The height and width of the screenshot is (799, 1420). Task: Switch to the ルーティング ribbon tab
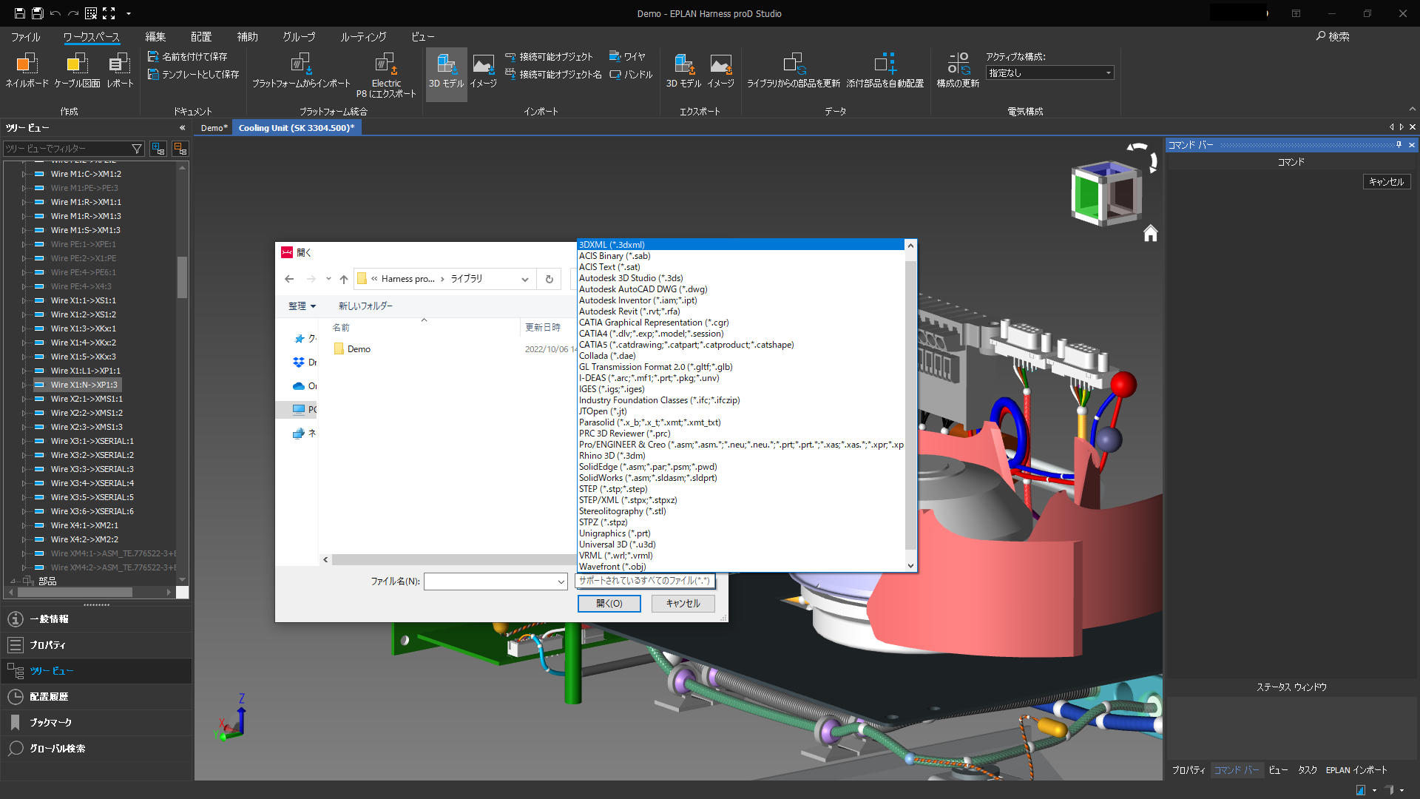[x=362, y=36]
